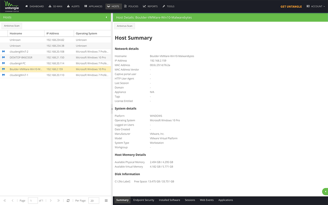Click the GET UNTANGLE link
The image size is (328, 205).
(x=291, y=7)
